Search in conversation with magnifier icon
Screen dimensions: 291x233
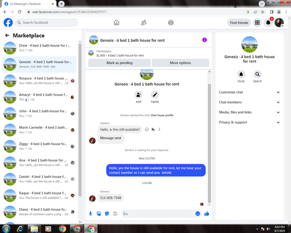point(257,74)
